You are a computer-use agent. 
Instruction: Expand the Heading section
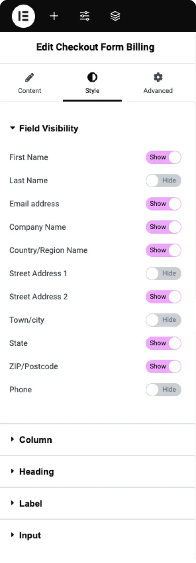[x=97, y=471]
